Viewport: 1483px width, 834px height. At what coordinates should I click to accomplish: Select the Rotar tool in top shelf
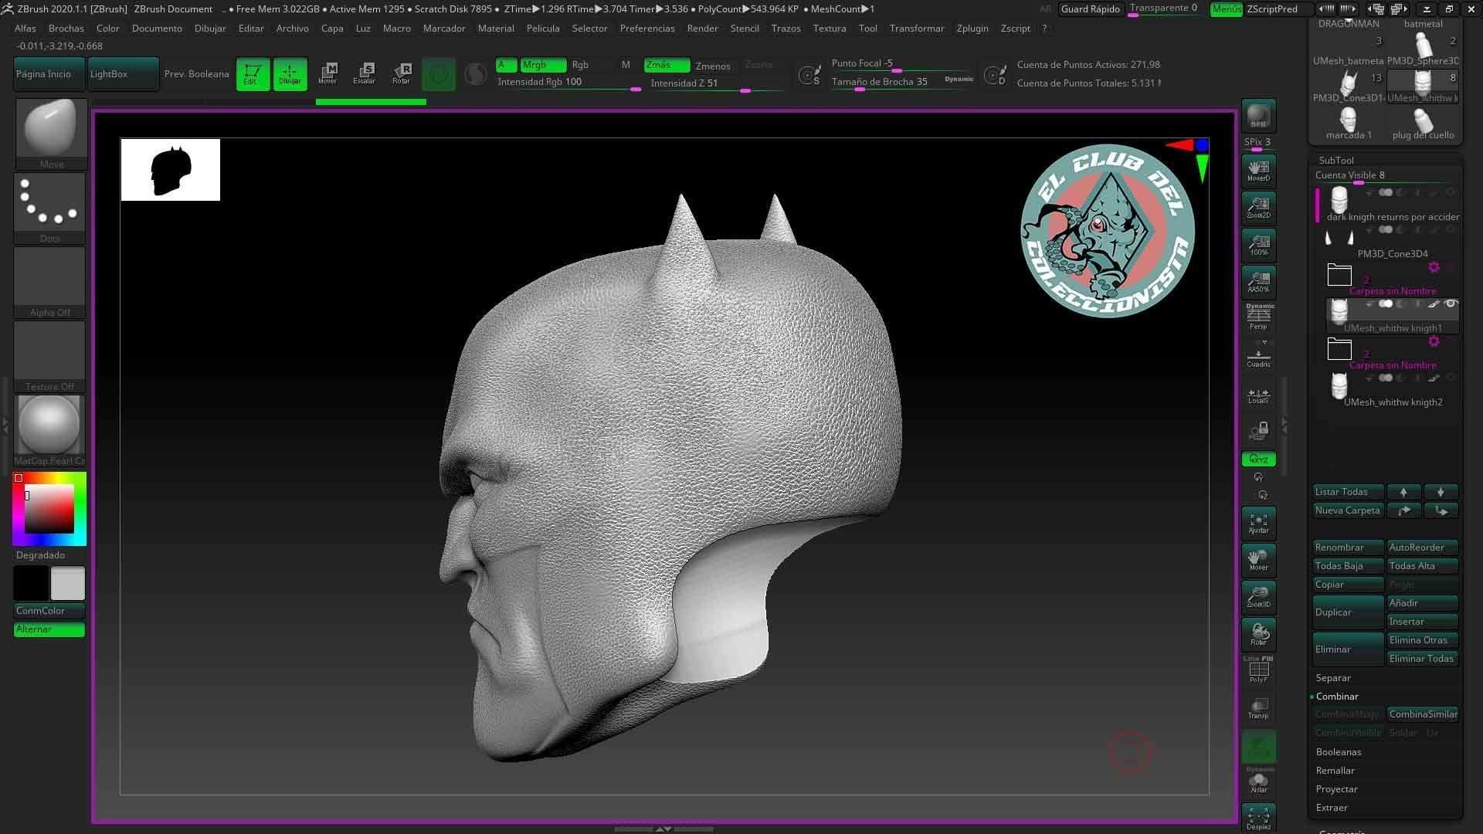(402, 74)
